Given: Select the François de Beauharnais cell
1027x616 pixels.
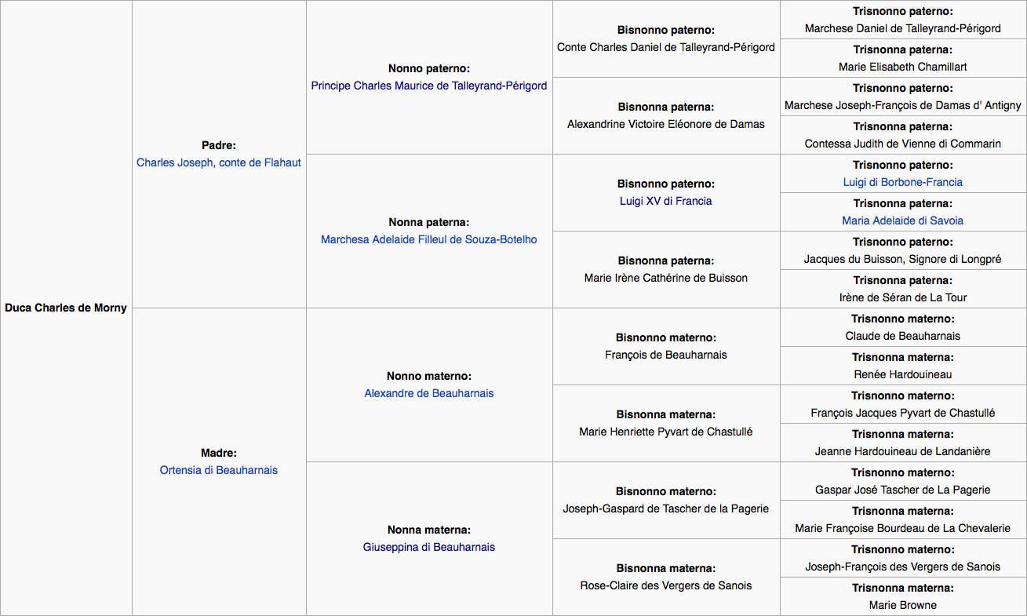Looking at the screenshot, I should click(665, 355).
